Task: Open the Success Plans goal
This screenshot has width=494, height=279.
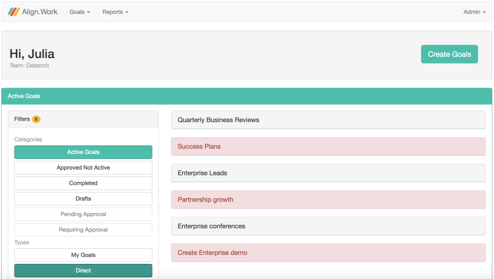Action: (328, 146)
